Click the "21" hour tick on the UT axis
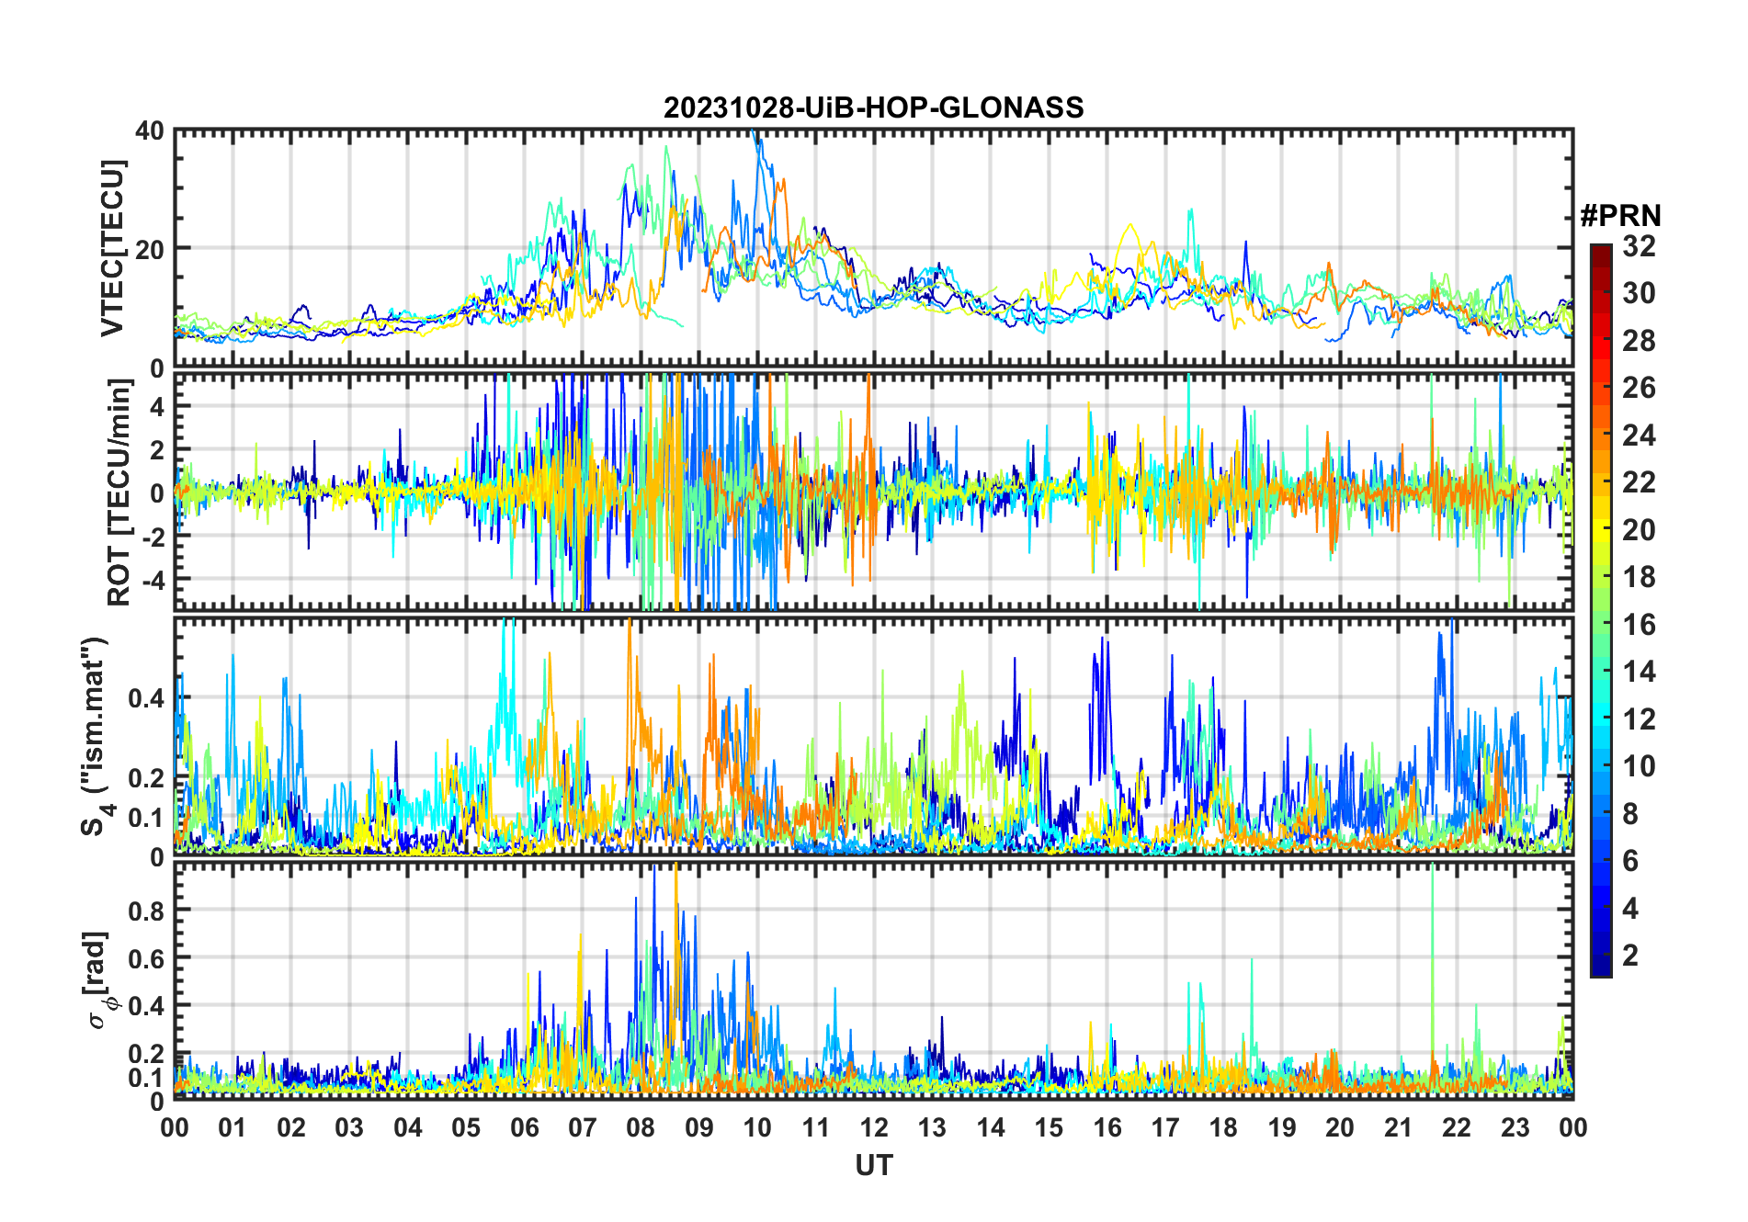 click(x=1399, y=1128)
